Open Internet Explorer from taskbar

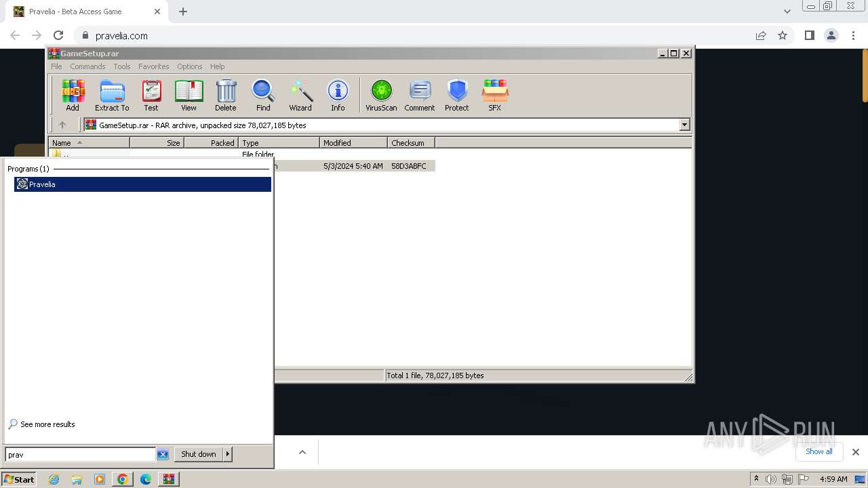click(54, 479)
